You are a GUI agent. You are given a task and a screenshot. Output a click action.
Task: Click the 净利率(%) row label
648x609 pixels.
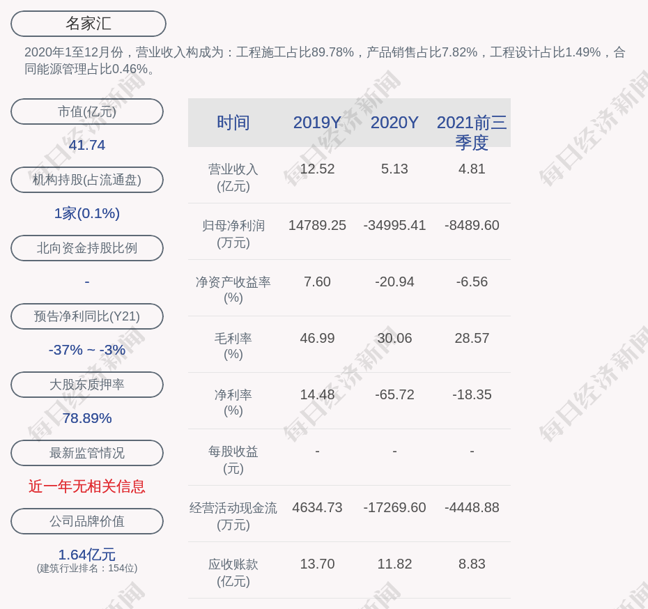pyautogui.click(x=233, y=403)
